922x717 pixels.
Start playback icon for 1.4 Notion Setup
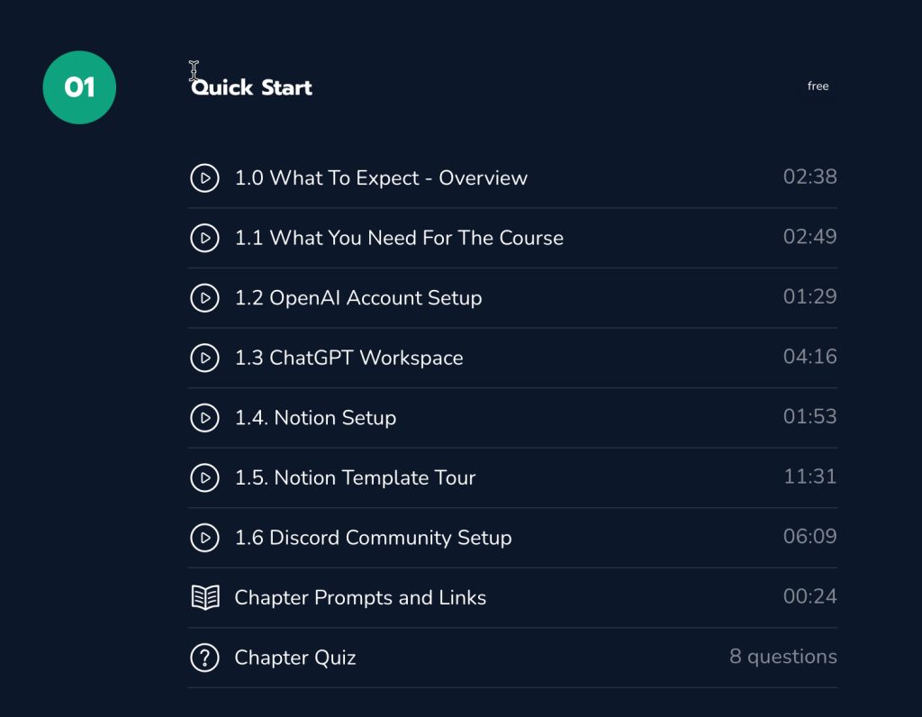coord(204,417)
